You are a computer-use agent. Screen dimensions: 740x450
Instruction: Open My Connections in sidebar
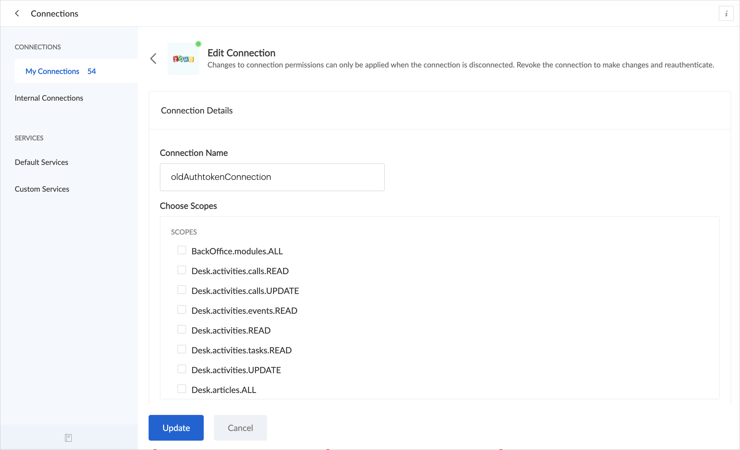(52, 71)
